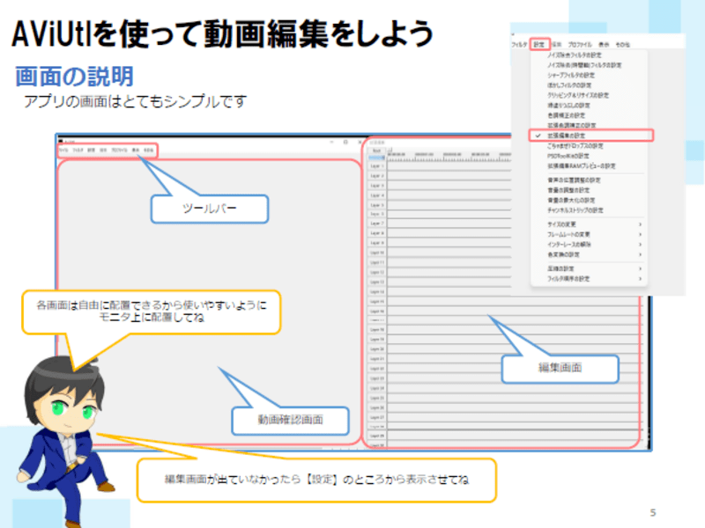
Task: Toggle the Layer 5 button in the timeline
Action: coord(376,204)
